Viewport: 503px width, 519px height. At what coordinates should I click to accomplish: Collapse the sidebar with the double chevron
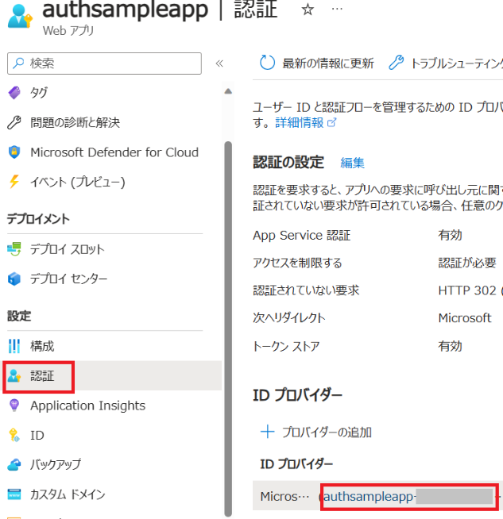pyautogui.click(x=219, y=63)
